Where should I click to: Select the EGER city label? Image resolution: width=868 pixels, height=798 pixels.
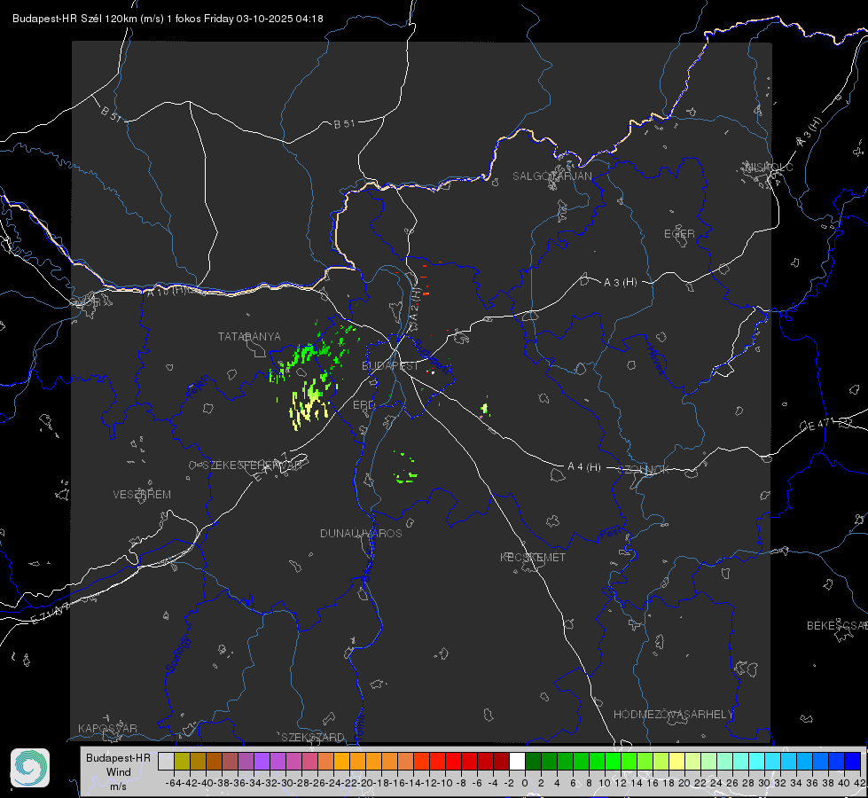(679, 234)
